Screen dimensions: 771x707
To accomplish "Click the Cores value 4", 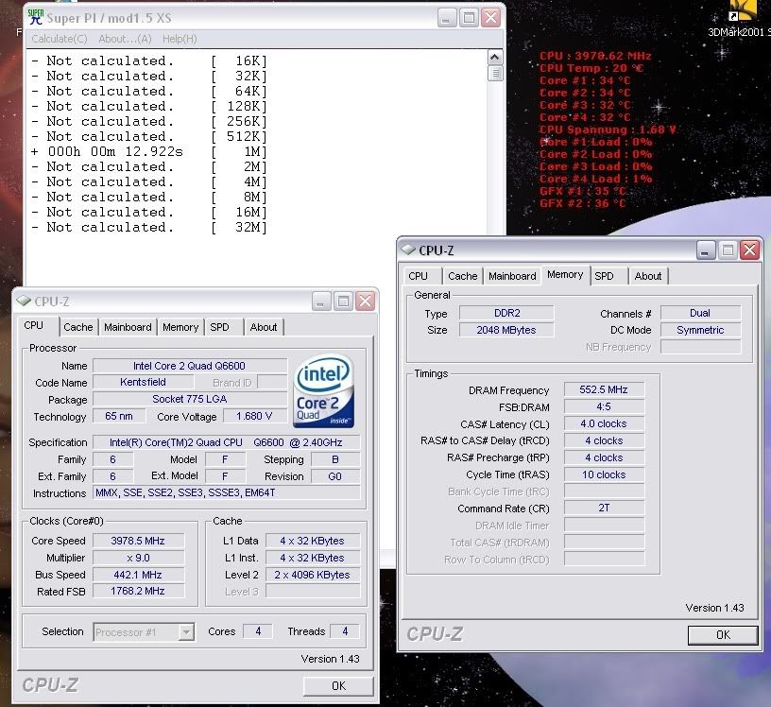I will coord(258,631).
